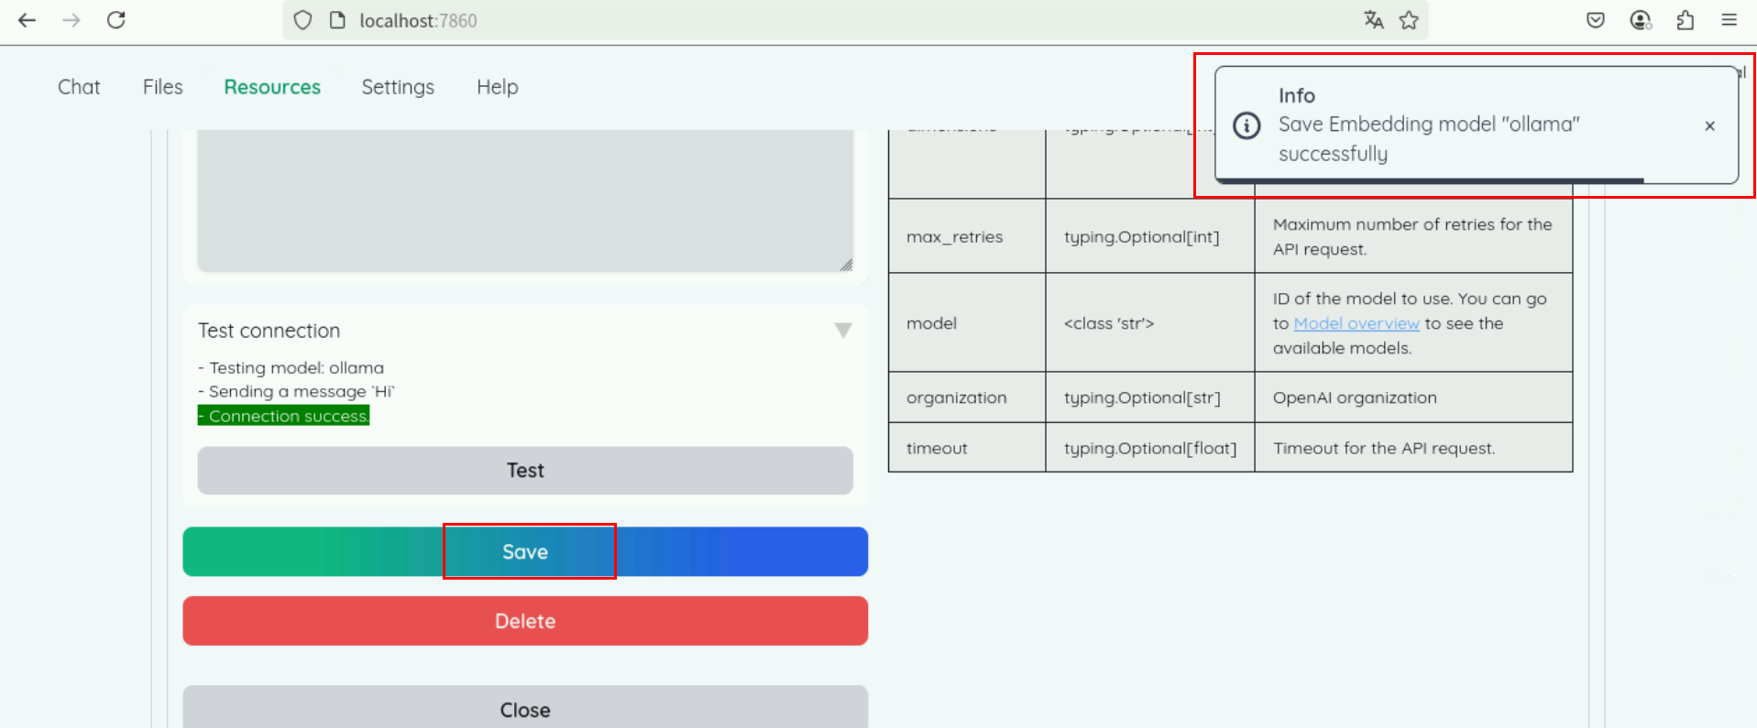Bookmark this page with the star icon
This screenshot has width=1757, height=728.
[x=1409, y=20]
